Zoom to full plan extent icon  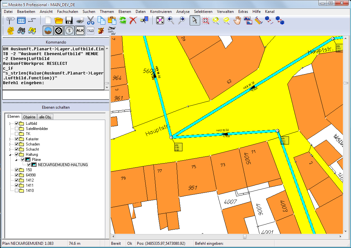pyautogui.click(x=160, y=21)
